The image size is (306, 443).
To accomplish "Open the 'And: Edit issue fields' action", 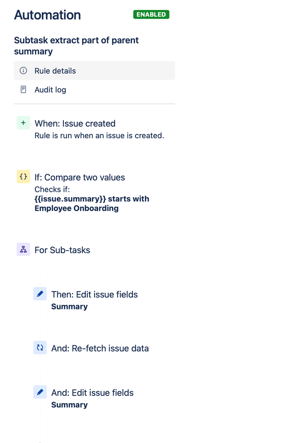I will tap(92, 392).
